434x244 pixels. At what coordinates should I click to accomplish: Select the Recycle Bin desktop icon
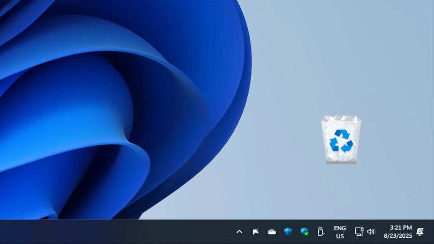[341, 140]
